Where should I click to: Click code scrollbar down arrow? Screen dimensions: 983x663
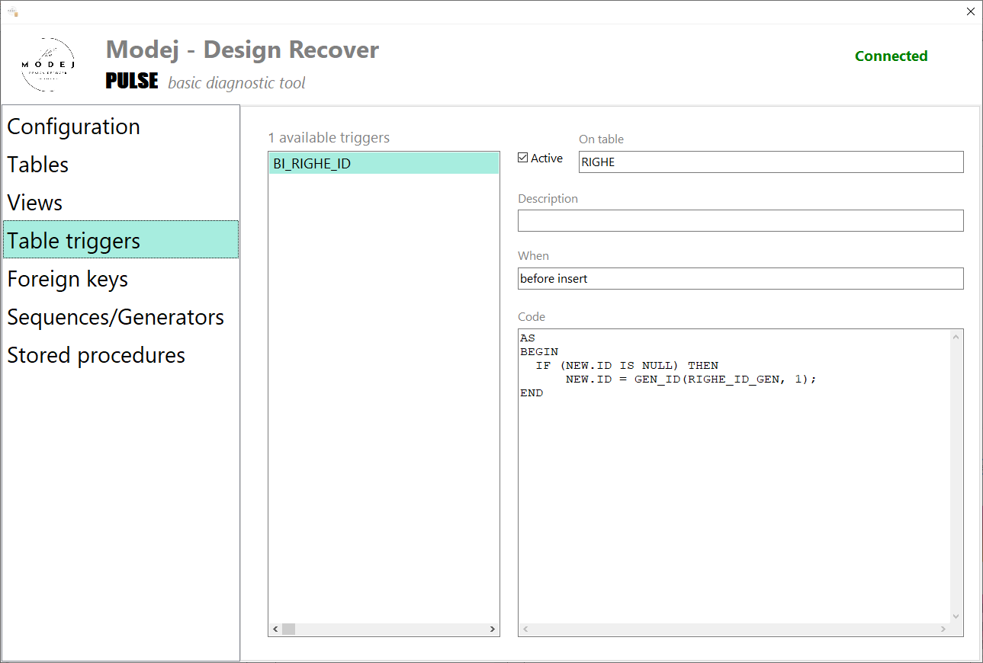(956, 617)
